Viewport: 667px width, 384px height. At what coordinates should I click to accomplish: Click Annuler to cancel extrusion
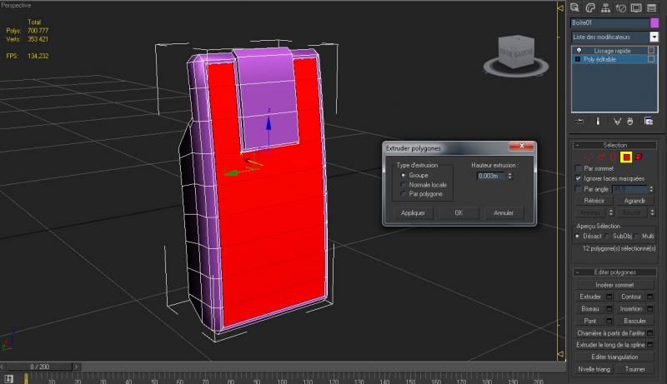[x=504, y=212]
